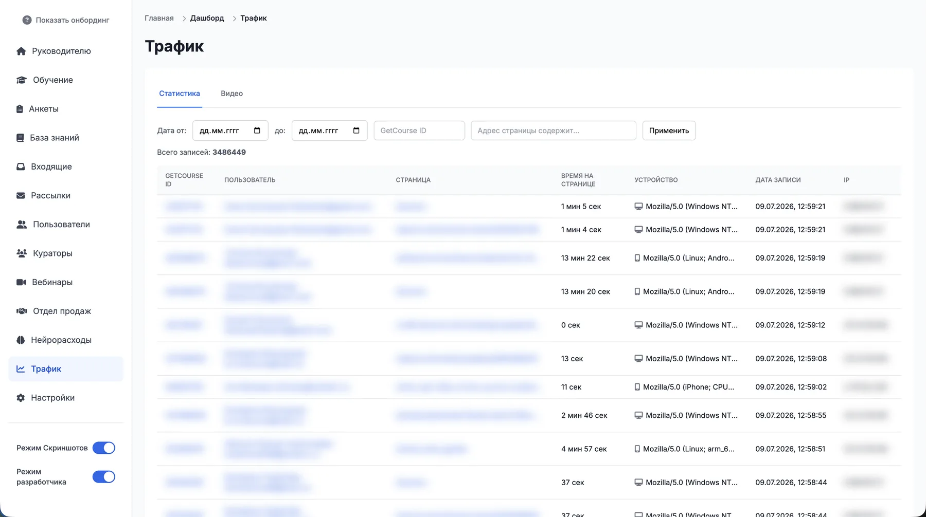Click the envelope icon for Рассылки
926x517 pixels.
[21, 195]
